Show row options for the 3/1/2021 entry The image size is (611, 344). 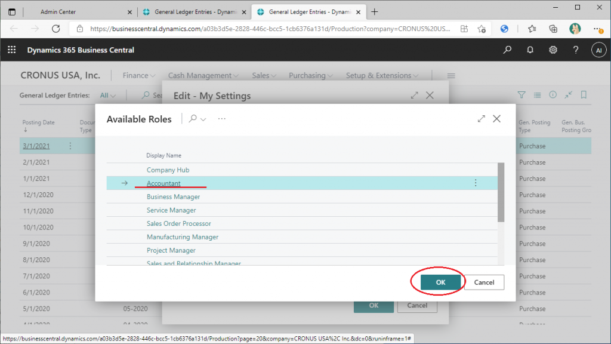coord(70,146)
